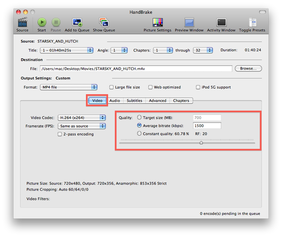The height and width of the screenshot is (237, 282).
Task: Minimize the HandBrake window
Action: point(25,12)
